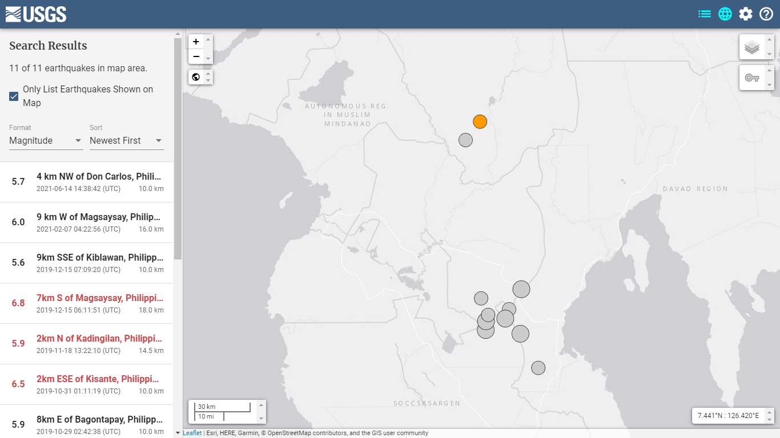
Task: Click the 7.441°N coordinates readout
Action: pos(728,416)
